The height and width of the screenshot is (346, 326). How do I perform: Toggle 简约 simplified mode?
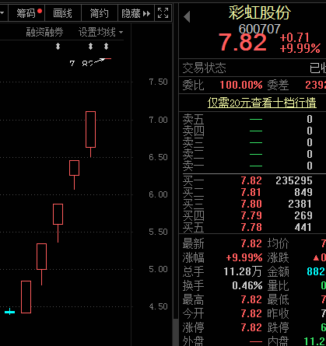(100, 12)
